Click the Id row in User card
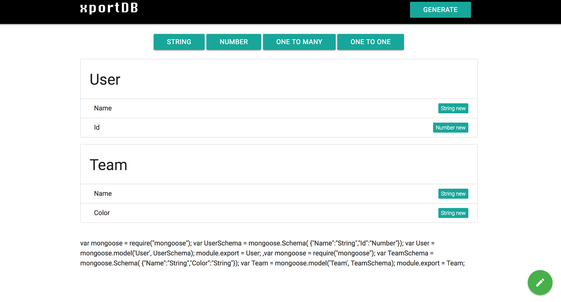 coord(97,127)
